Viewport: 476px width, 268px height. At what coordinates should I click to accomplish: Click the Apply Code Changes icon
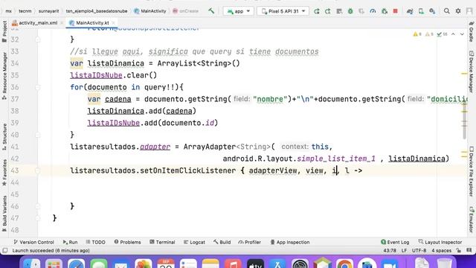click(327, 11)
